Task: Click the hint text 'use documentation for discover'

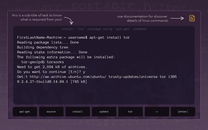Action: tap(142, 16)
